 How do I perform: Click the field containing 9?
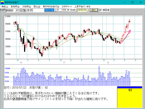tap(59, 10)
